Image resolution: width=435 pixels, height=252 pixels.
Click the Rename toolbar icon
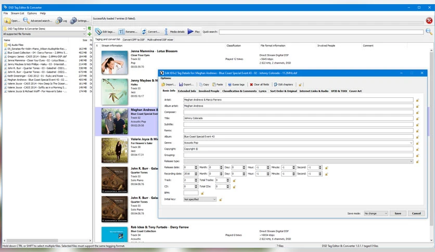pos(128,32)
